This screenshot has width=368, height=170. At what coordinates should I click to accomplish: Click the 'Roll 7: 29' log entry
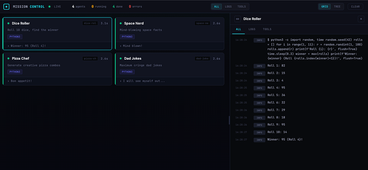(298, 110)
